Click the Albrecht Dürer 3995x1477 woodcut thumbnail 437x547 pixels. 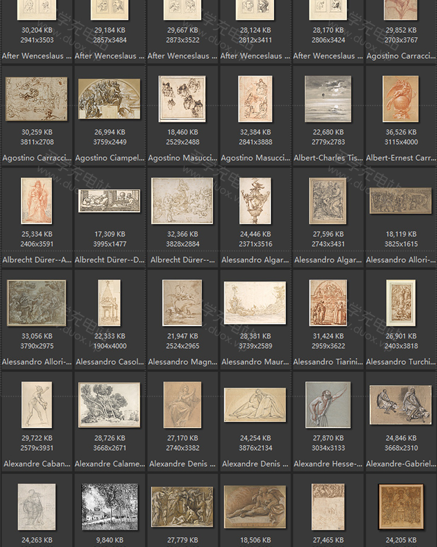pyautogui.click(x=109, y=201)
